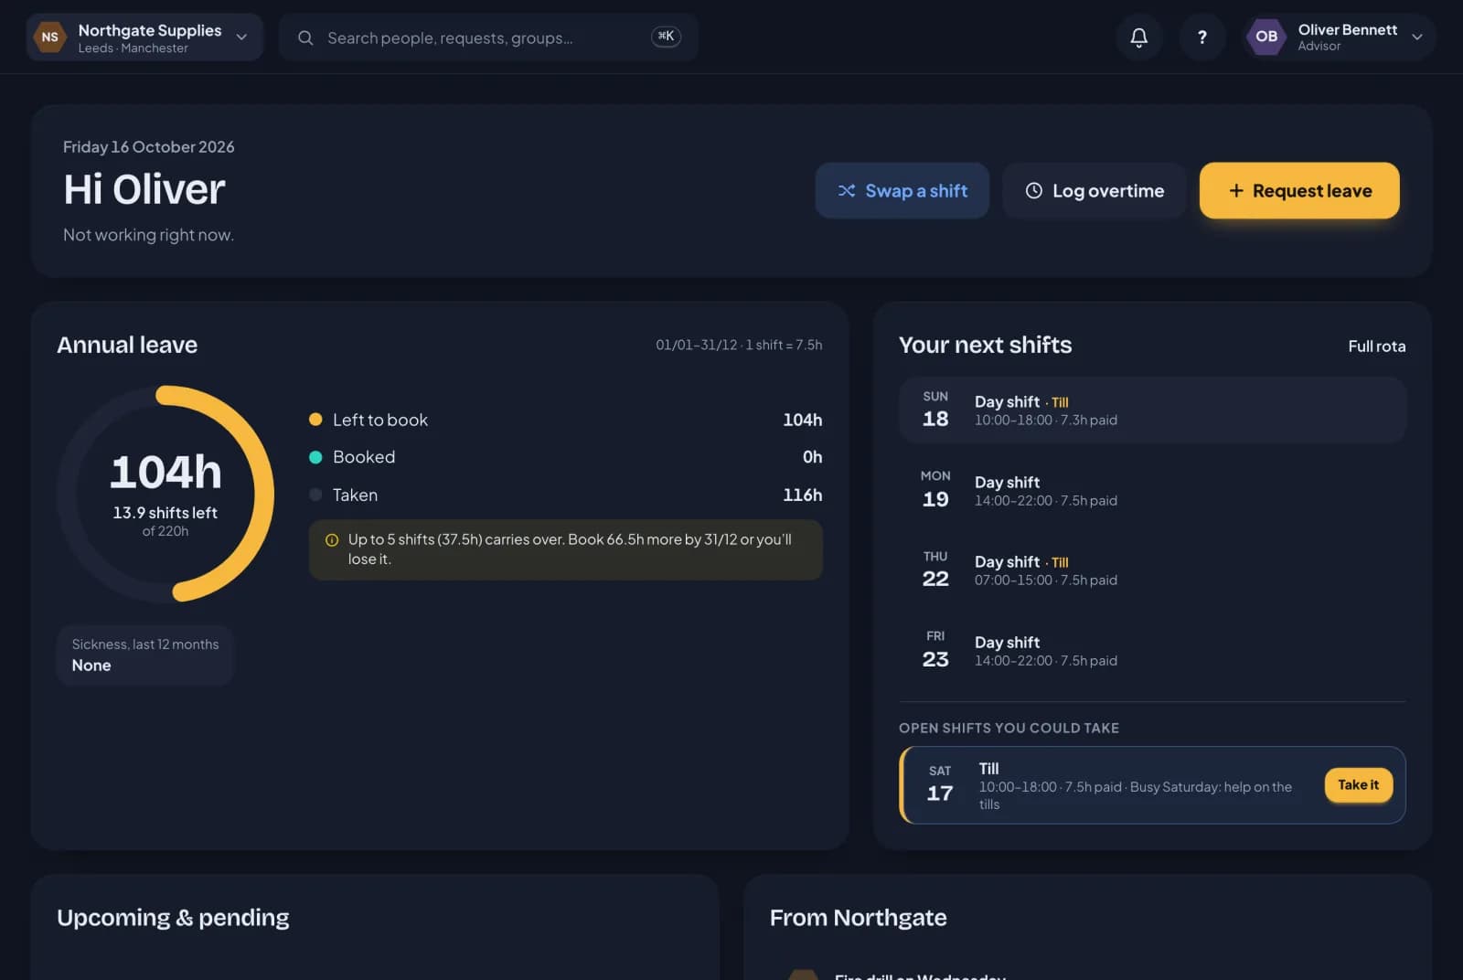
Task: Click the info icon in carry-over notice
Action: tap(332, 540)
